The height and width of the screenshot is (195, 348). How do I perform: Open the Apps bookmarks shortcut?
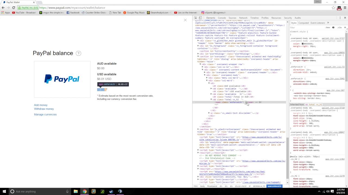(6, 12)
